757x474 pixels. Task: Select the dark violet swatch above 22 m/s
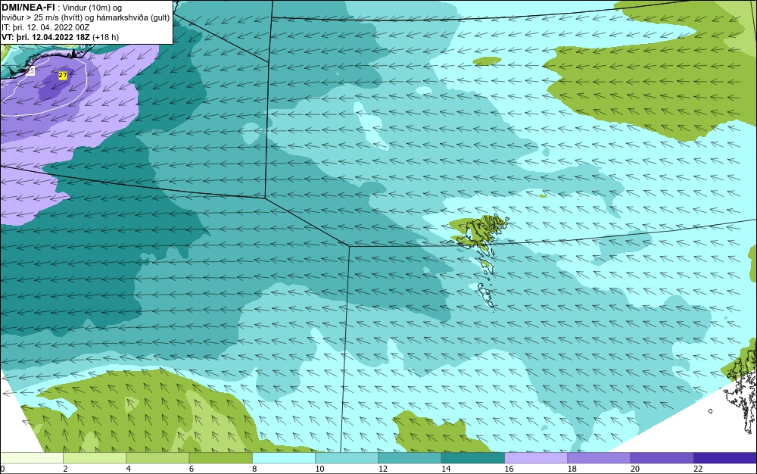725,458
